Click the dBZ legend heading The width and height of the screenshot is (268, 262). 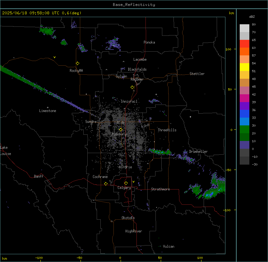point(252,16)
